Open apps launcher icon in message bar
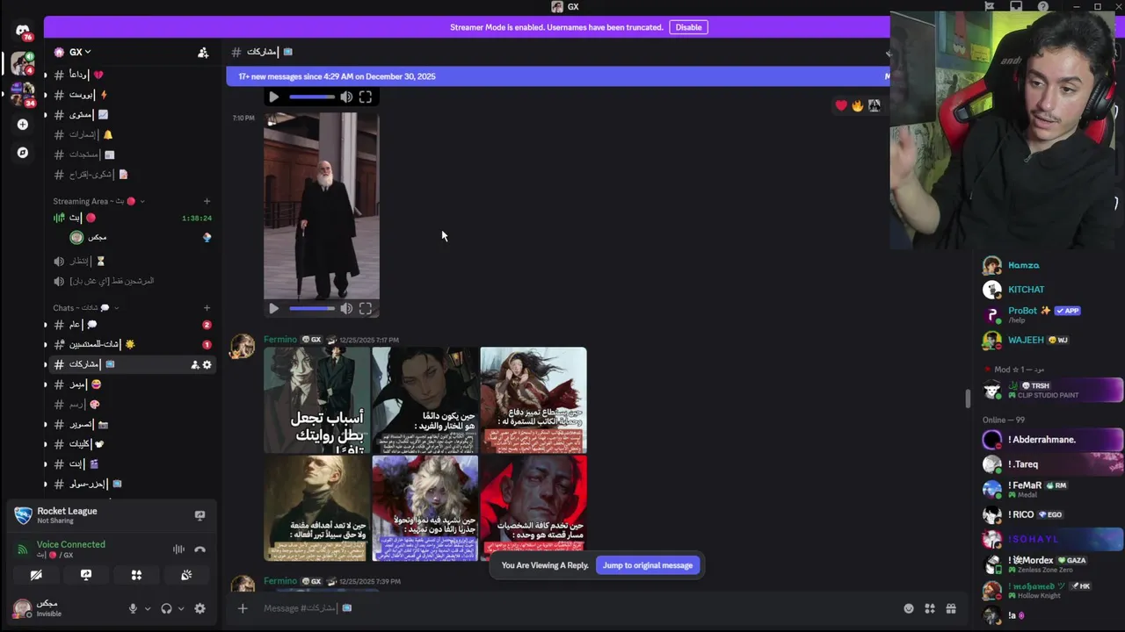 (x=930, y=608)
